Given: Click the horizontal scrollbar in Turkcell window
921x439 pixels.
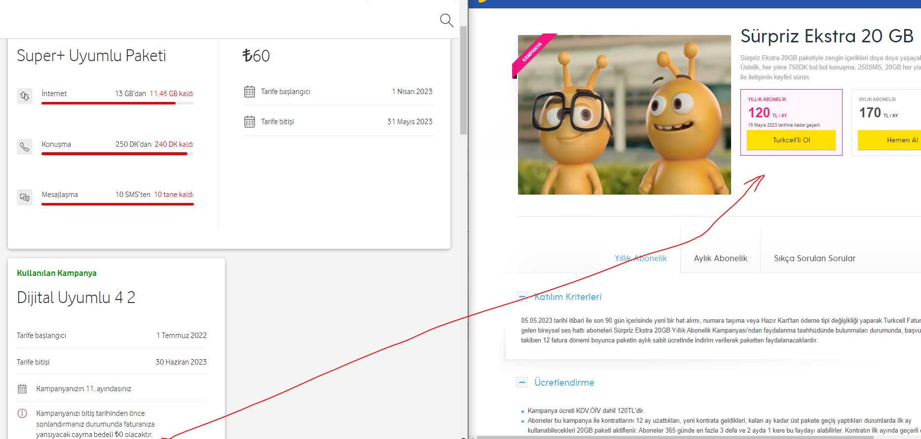Looking at the screenshot, I should [x=676, y=437].
